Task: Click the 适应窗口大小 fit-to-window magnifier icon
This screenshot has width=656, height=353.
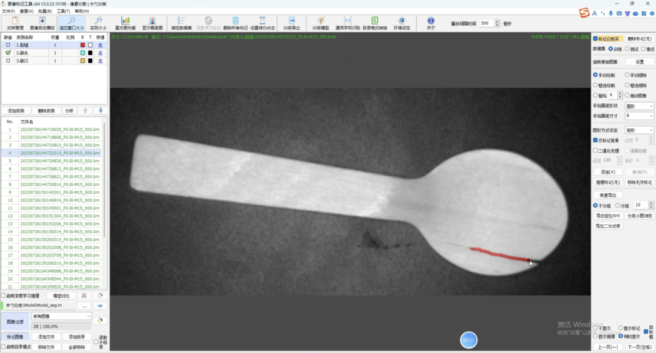Action: coord(72,21)
